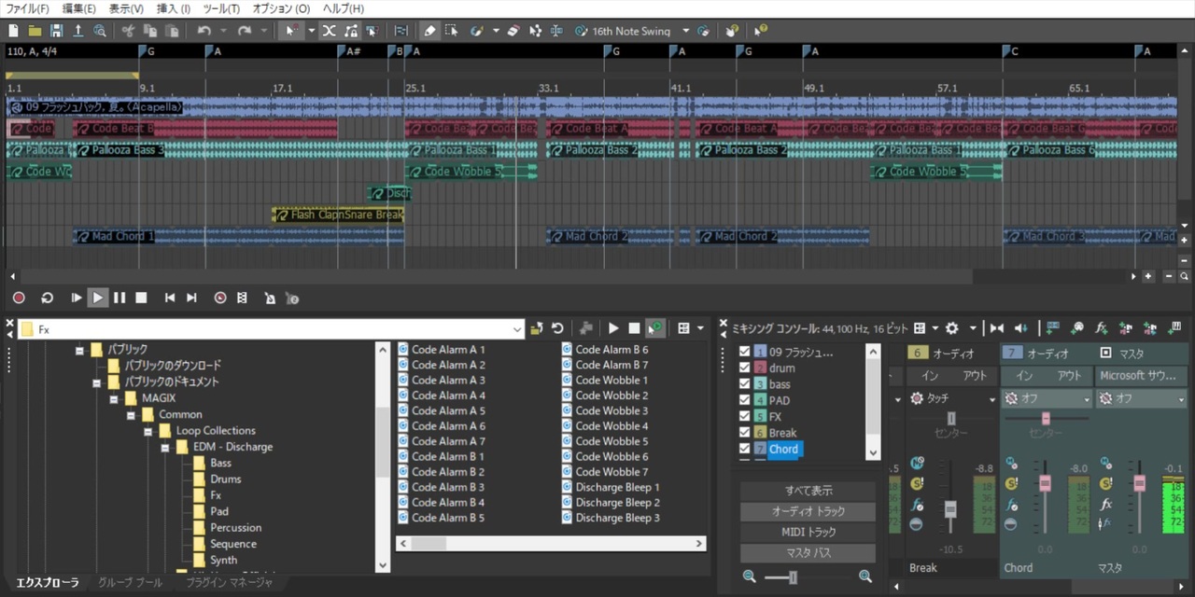Solo the Master channel strip
The height and width of the screenshot is (597, 1195).
pyautogui.click(x=1106, y=483)
